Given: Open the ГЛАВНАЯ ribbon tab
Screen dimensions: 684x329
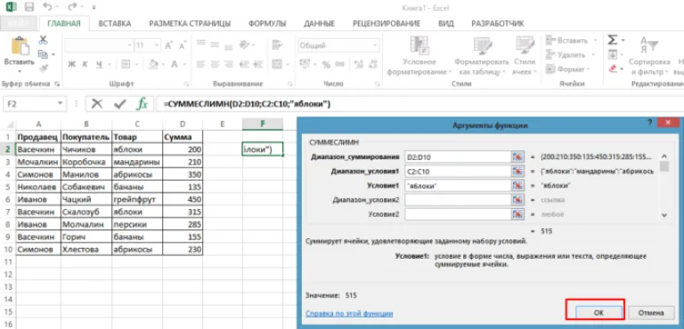Looking at the screenshot, I should point(64,23).
